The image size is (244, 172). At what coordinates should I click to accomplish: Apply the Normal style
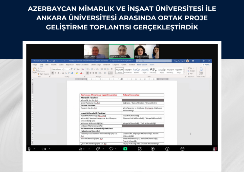pos(120,70)
